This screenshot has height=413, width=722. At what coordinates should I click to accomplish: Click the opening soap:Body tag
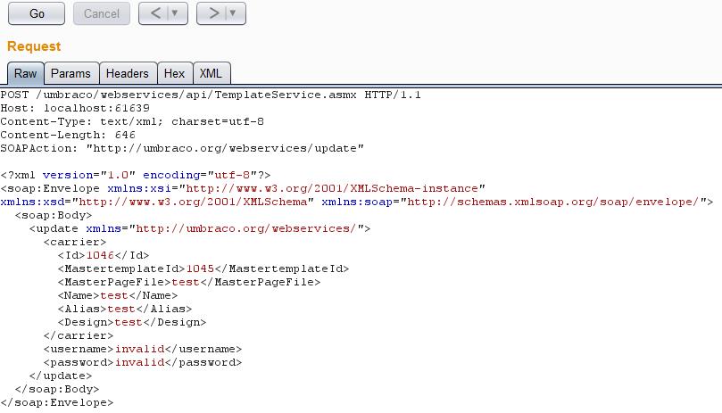(54, 215)
